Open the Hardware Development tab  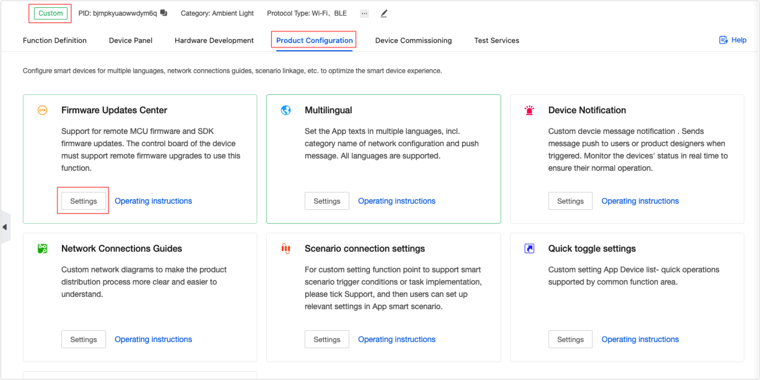214,40
